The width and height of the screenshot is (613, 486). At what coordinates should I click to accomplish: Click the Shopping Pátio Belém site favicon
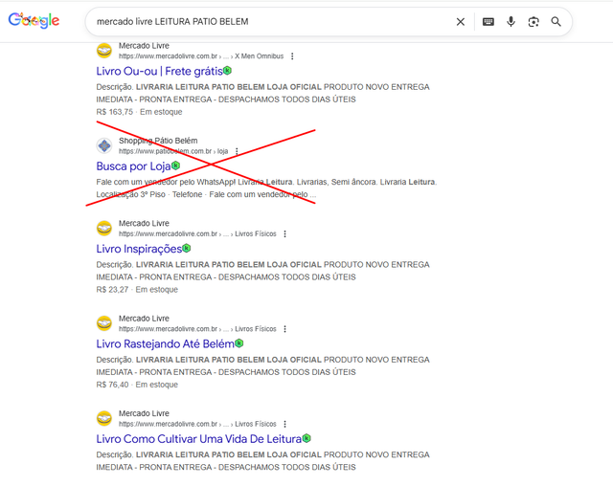tap(104, 145)
